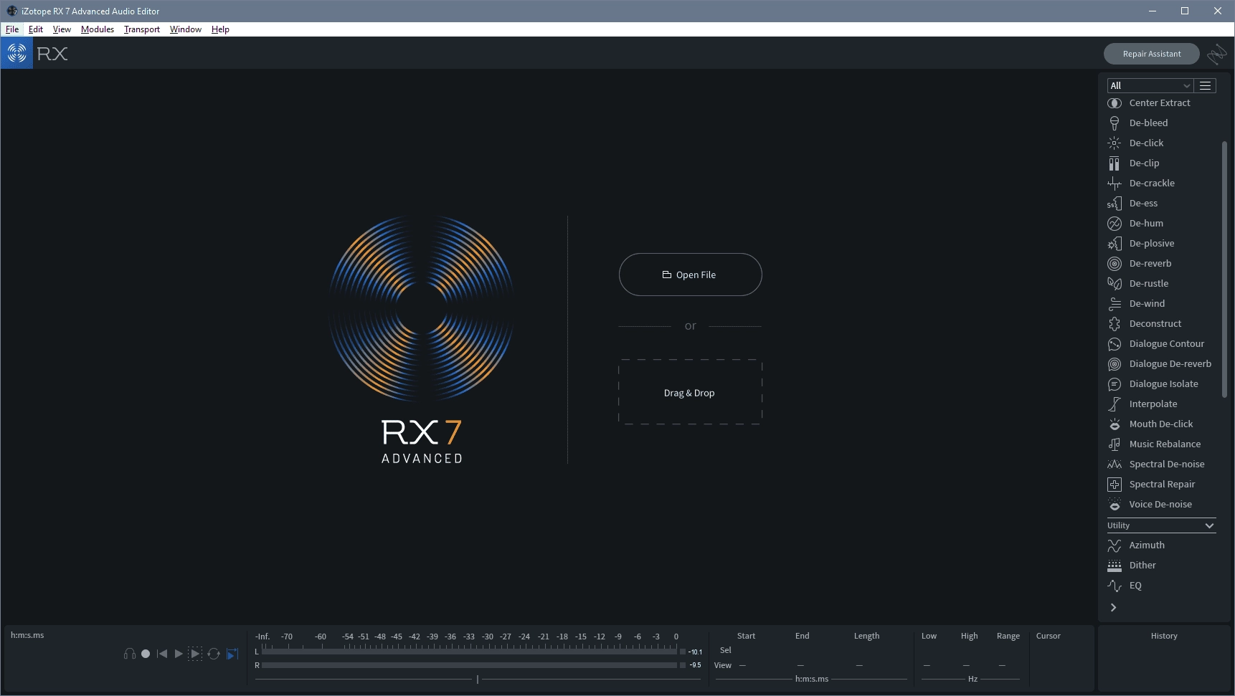Click the module list scrollbar
Viewport: 1235px width, 696px height.
(x=1224, y=269)
